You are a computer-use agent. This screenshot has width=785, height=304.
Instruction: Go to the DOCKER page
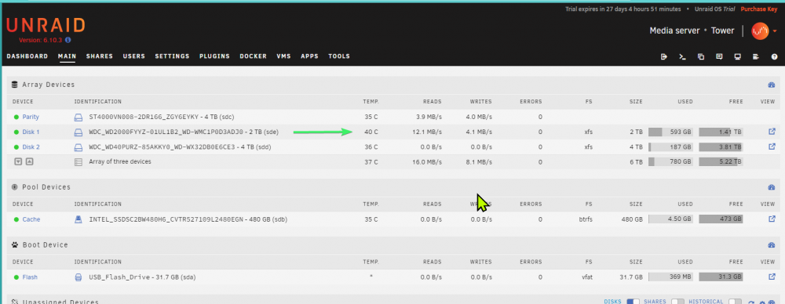(x=254, y=56)
